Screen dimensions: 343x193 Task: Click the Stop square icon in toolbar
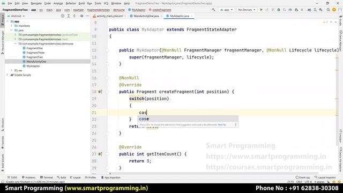click(x=302, y=10)
